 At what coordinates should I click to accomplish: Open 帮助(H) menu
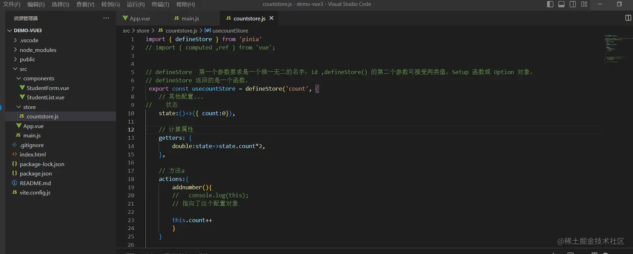tap(185, 4)
